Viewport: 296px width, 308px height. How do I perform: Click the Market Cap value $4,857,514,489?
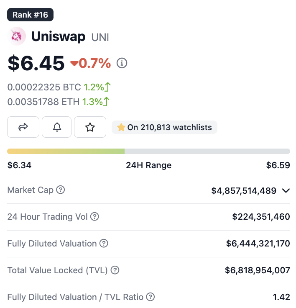point(244,191)
